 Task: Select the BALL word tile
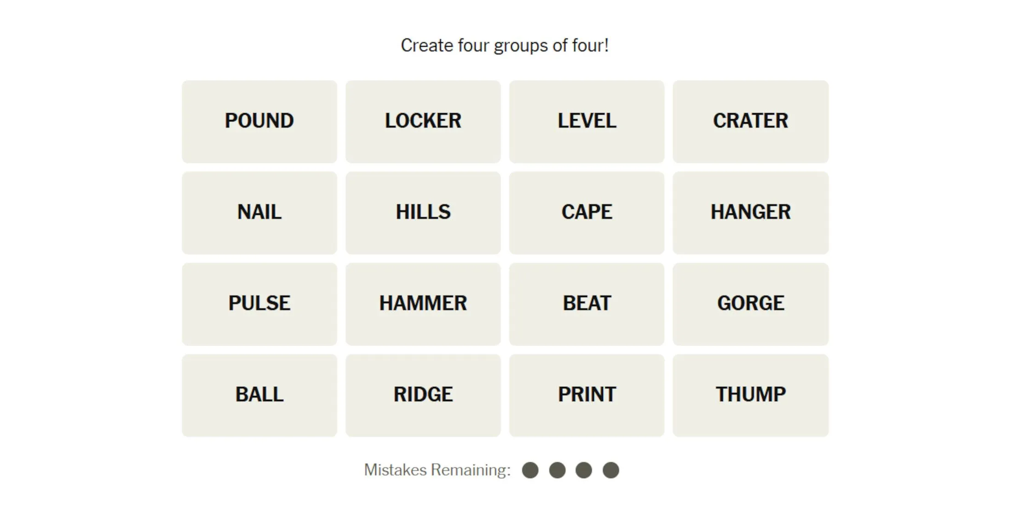(x=259, y=395)
